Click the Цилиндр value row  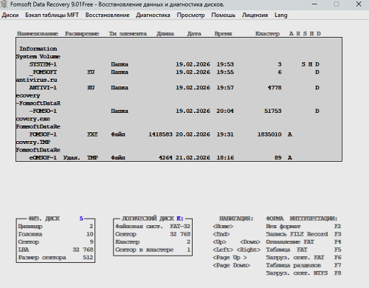[55, 226]
